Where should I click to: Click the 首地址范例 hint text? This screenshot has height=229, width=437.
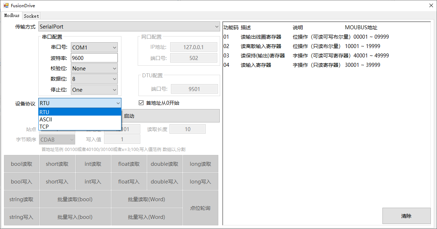tap(113, 150)
